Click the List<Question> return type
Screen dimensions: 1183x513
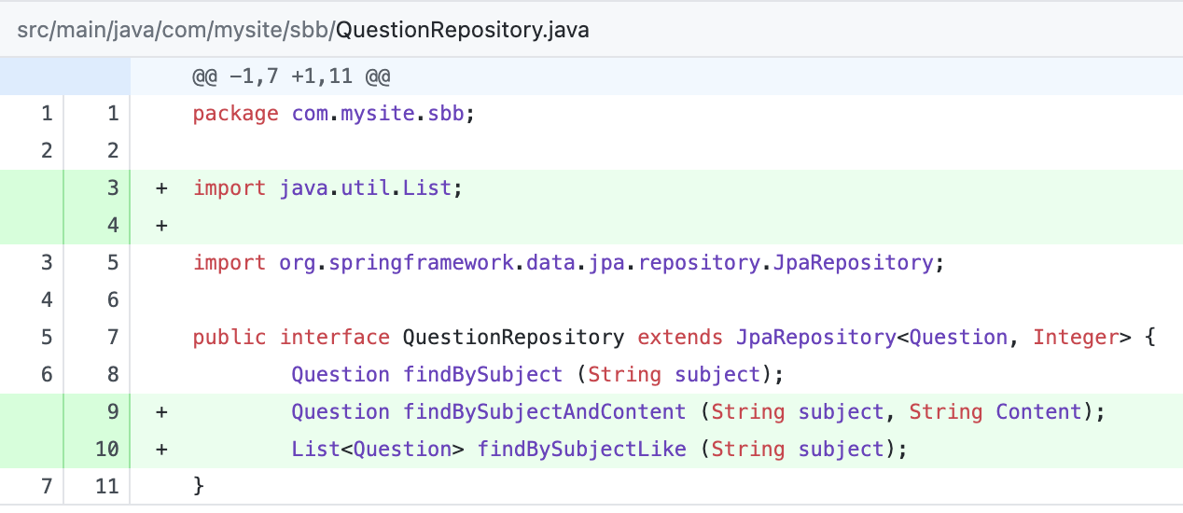point(377,450)
